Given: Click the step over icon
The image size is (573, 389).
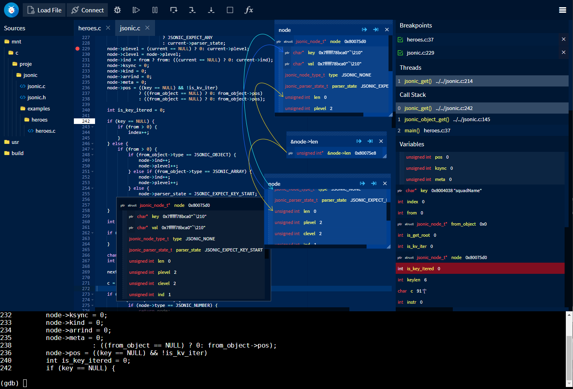Looking at the screenshot, I should click(174, 10).
